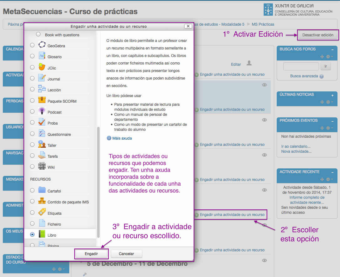The height and width of the screenshot is (277, 340).
Task: Click the Lección module icon
Action: point(42,90)
